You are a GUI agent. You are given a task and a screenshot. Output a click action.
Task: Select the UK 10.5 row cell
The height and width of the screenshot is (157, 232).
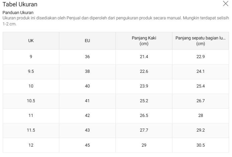click(x=31, y=101)
